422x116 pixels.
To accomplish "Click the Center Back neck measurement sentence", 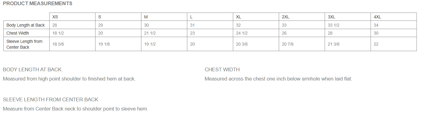I will tap(75, 109).
